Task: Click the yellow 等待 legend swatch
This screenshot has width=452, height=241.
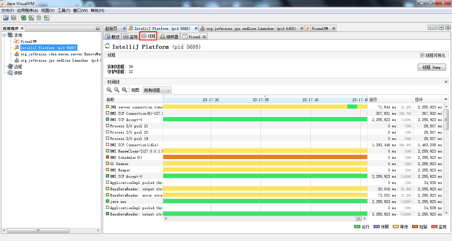Action: [396, 227]
